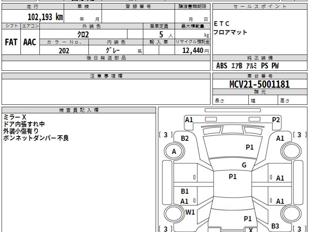The image size is (309, 232).
Task: Click the 内装色 header
Action: pos(116,42)
